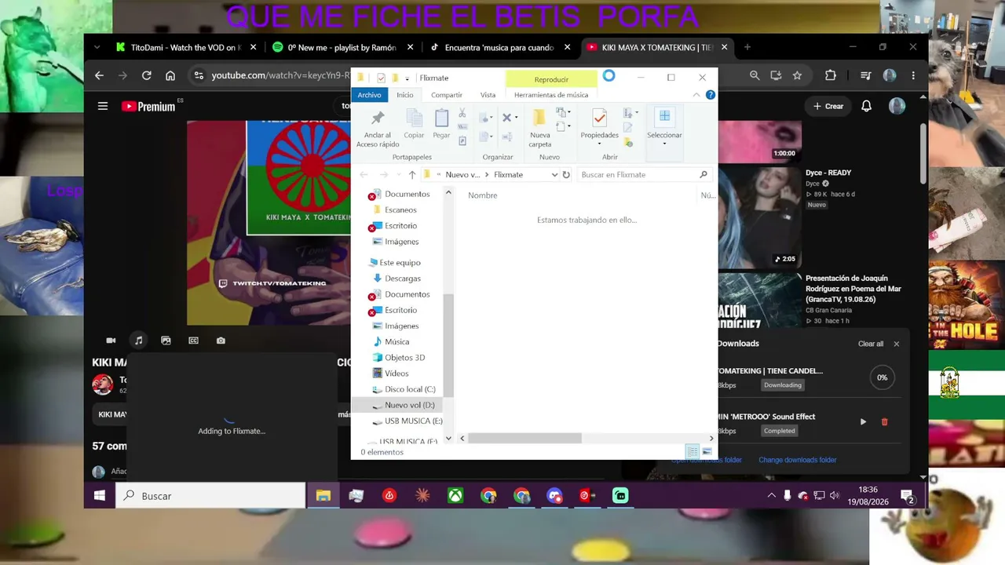Select Descargas in navigation pane
This screenshot has width=1005, height=565.
[403, 279]
